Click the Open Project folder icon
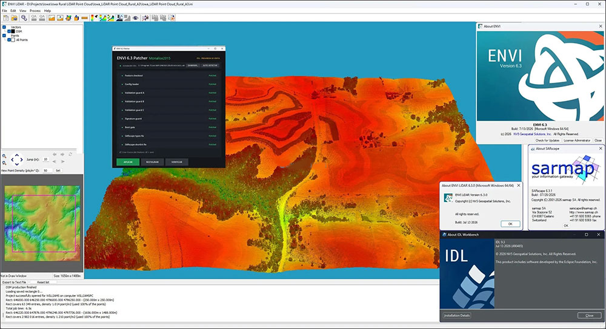 coord(15,18)
